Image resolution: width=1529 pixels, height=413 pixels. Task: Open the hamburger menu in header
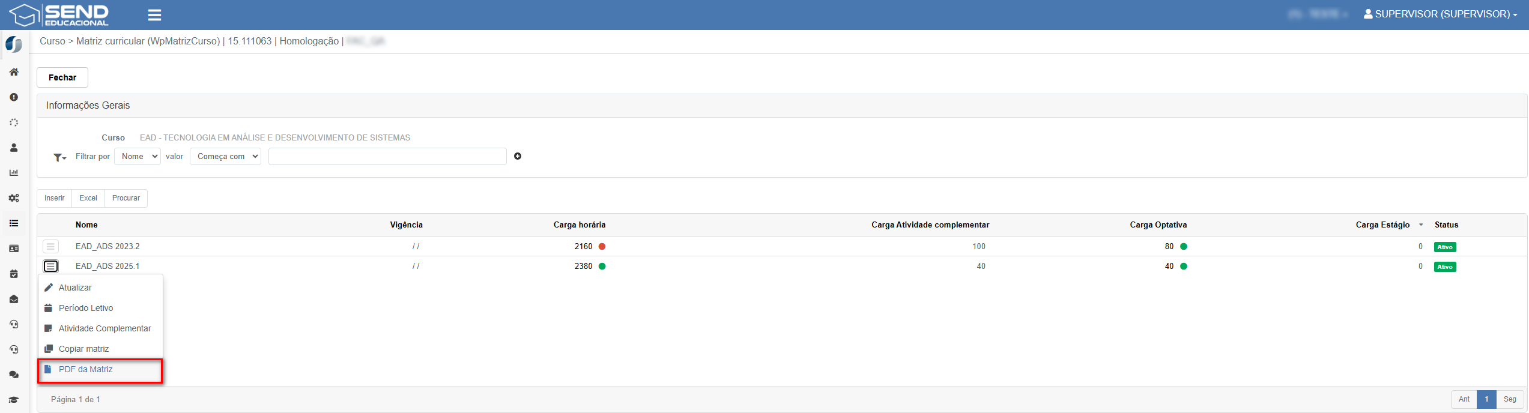click(154, 15)
